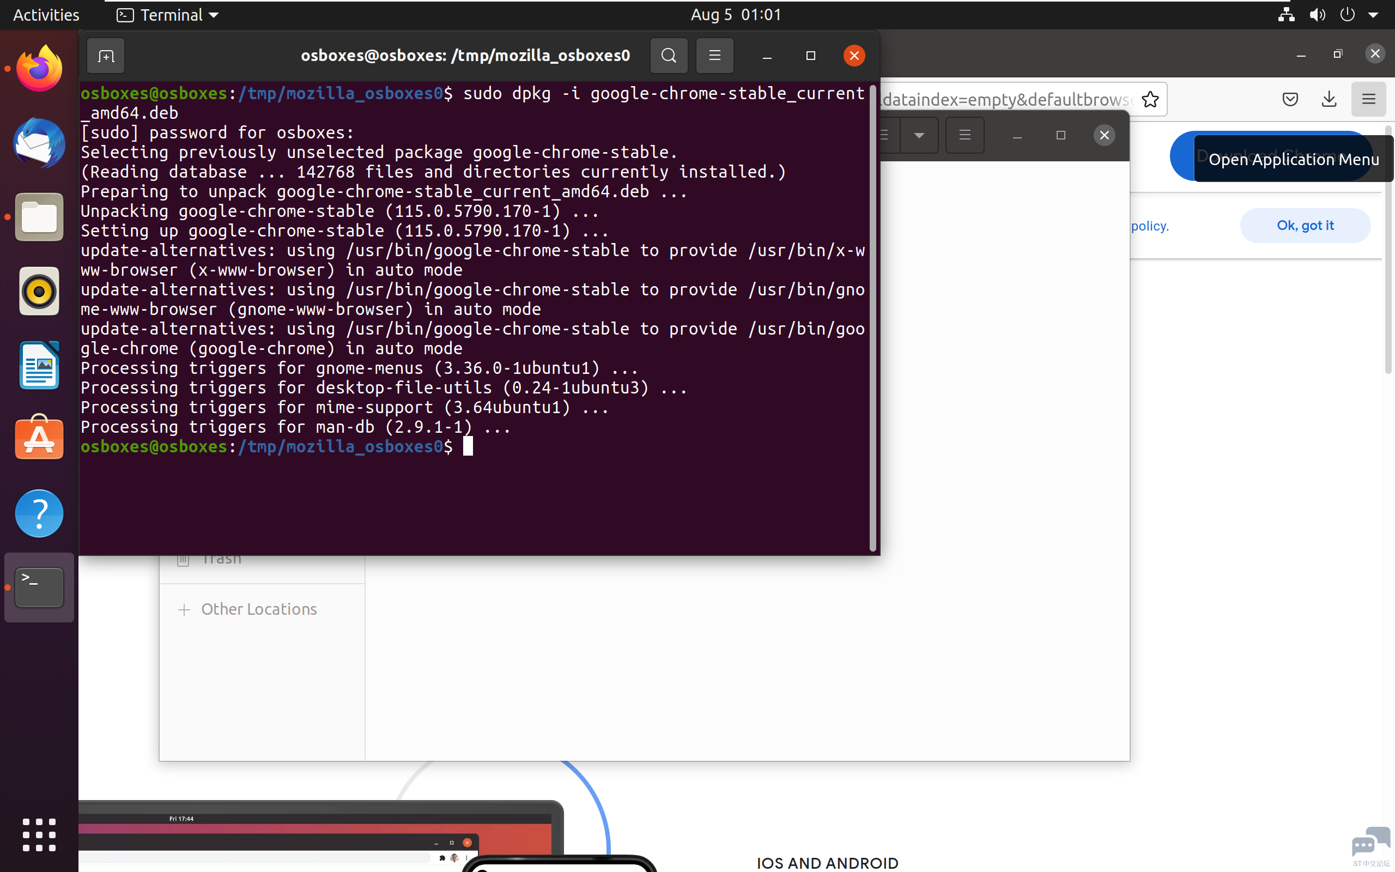Close the Firefox window

coord(1375,53)
